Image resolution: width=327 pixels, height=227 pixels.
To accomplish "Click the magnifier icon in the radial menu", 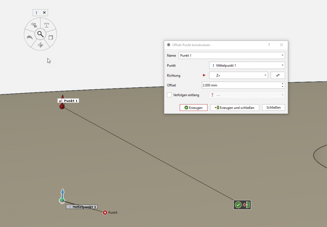I will [x=40, y=33].
